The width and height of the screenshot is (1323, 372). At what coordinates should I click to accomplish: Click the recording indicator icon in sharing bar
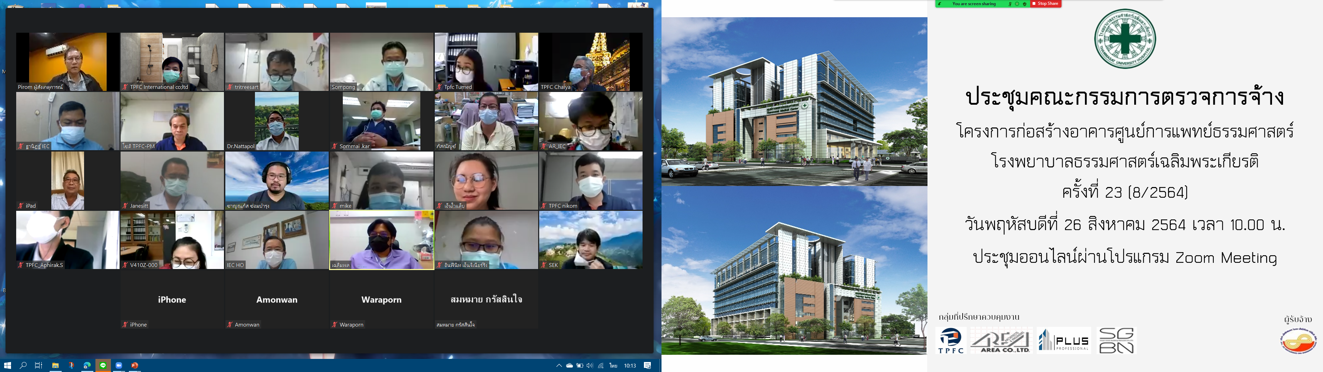pyautogui.click(x=1017, y=3)
